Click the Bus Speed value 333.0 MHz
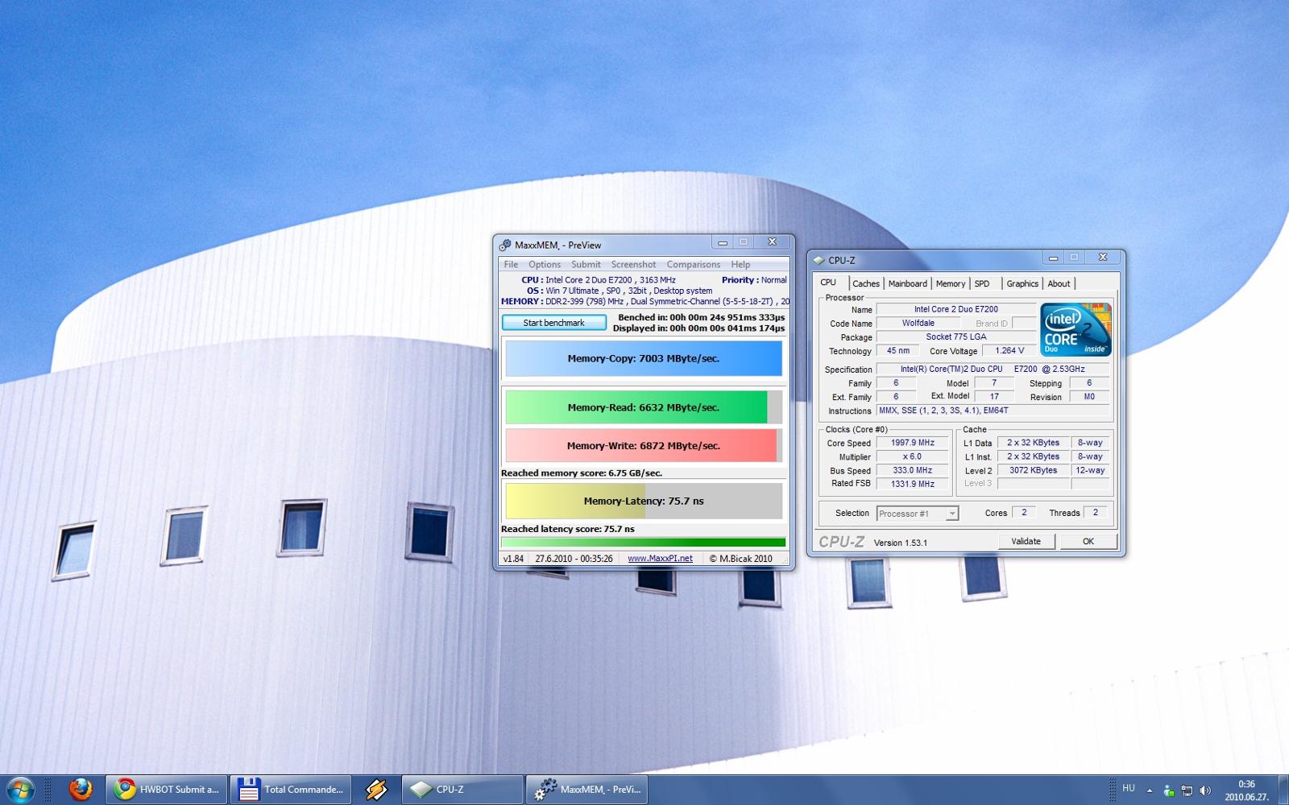1289x805 pixels. point(913,470)
